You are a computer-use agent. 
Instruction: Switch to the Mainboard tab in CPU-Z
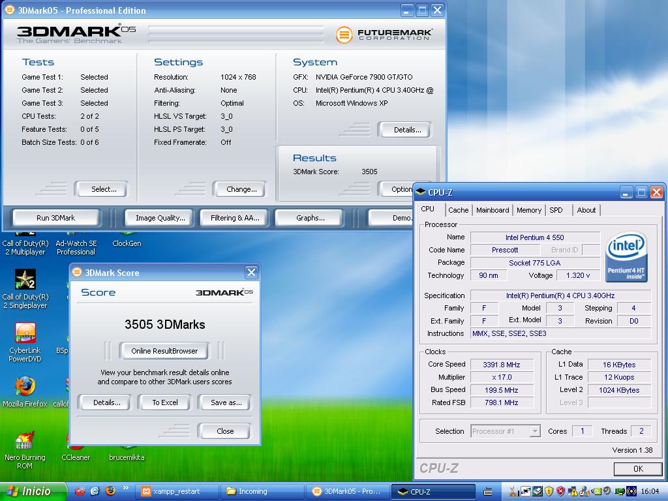pyautogui.click(x=493, y=210)
